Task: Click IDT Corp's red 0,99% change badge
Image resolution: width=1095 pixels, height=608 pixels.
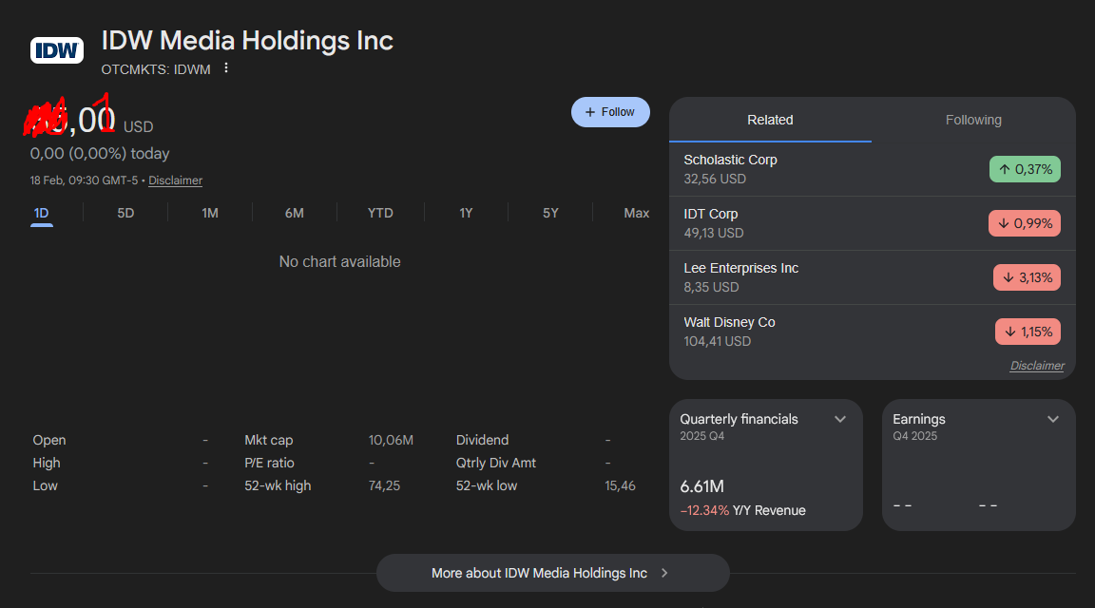Action: tap(1025, 223)
